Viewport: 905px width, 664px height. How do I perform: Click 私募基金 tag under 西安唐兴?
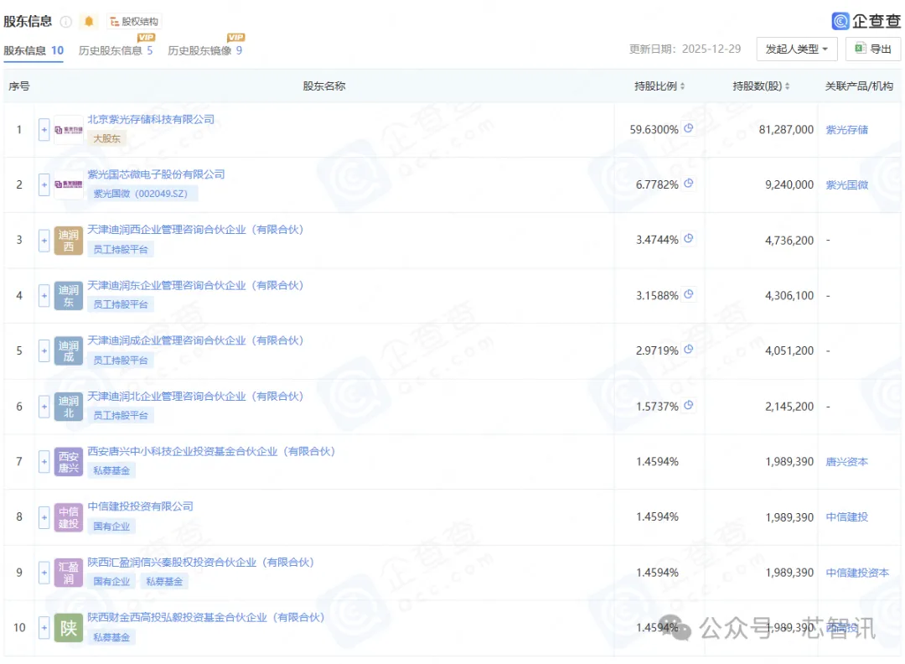click(111, 470)
